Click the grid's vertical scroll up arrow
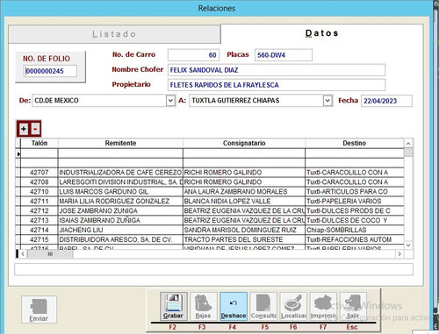Viewport: 439px width, 334px height. pyautogui.click(x=408, y=144)
